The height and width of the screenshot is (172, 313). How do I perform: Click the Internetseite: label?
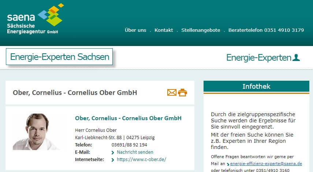89,160
